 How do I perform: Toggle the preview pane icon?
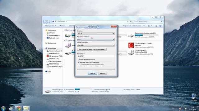coord(156,26)
